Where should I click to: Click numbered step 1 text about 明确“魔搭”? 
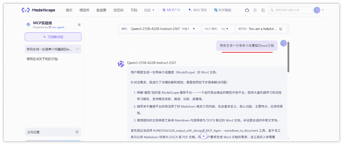point(209,96)
